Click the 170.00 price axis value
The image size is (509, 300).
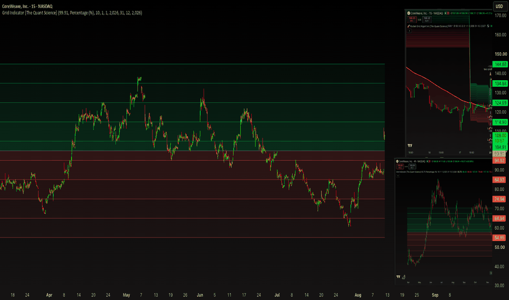[x=500, y=15]
